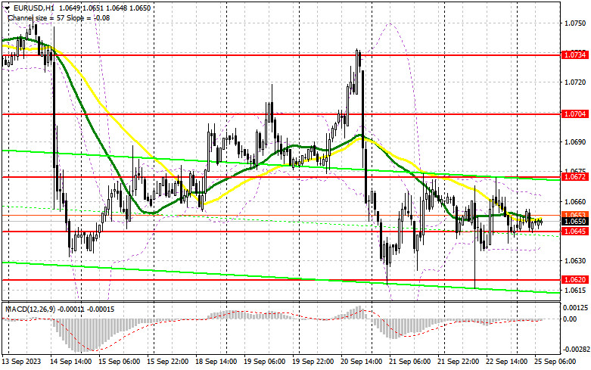Click the '25 Sep 06:00' time axis label
Screen dimensions: 591x370
[555, 362]
